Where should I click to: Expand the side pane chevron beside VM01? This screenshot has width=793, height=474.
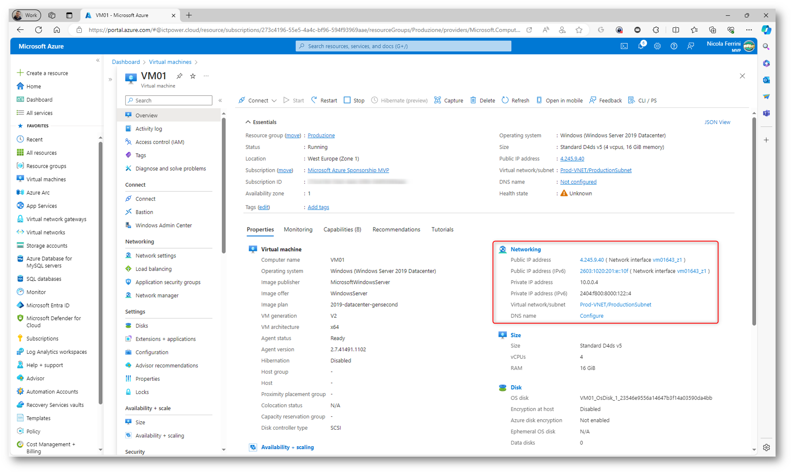[110, 79]
